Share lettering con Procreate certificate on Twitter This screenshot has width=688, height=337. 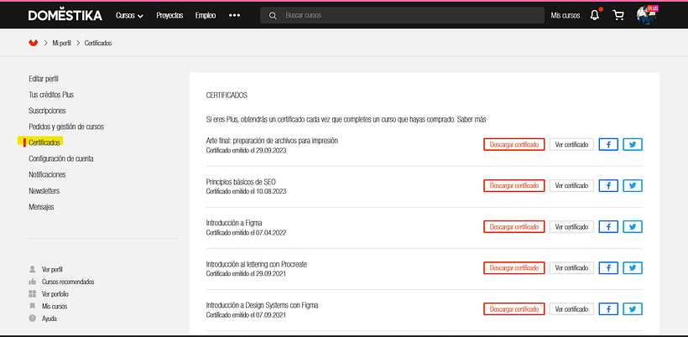tap(633, 267)
